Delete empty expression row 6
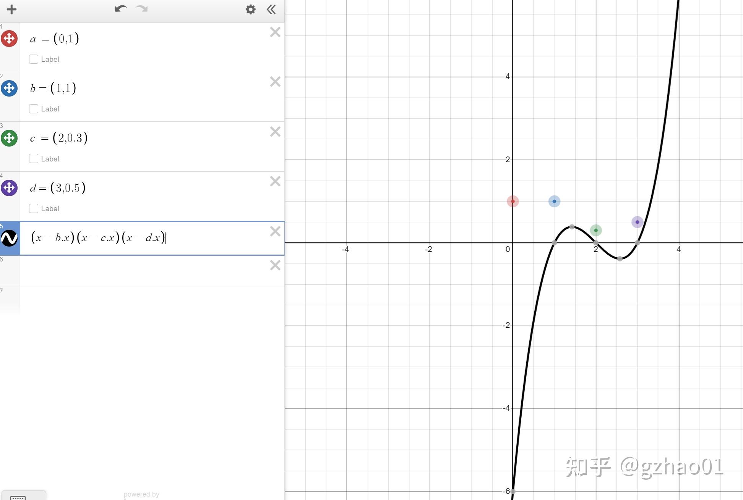The image size is (743, 500). 275,265
